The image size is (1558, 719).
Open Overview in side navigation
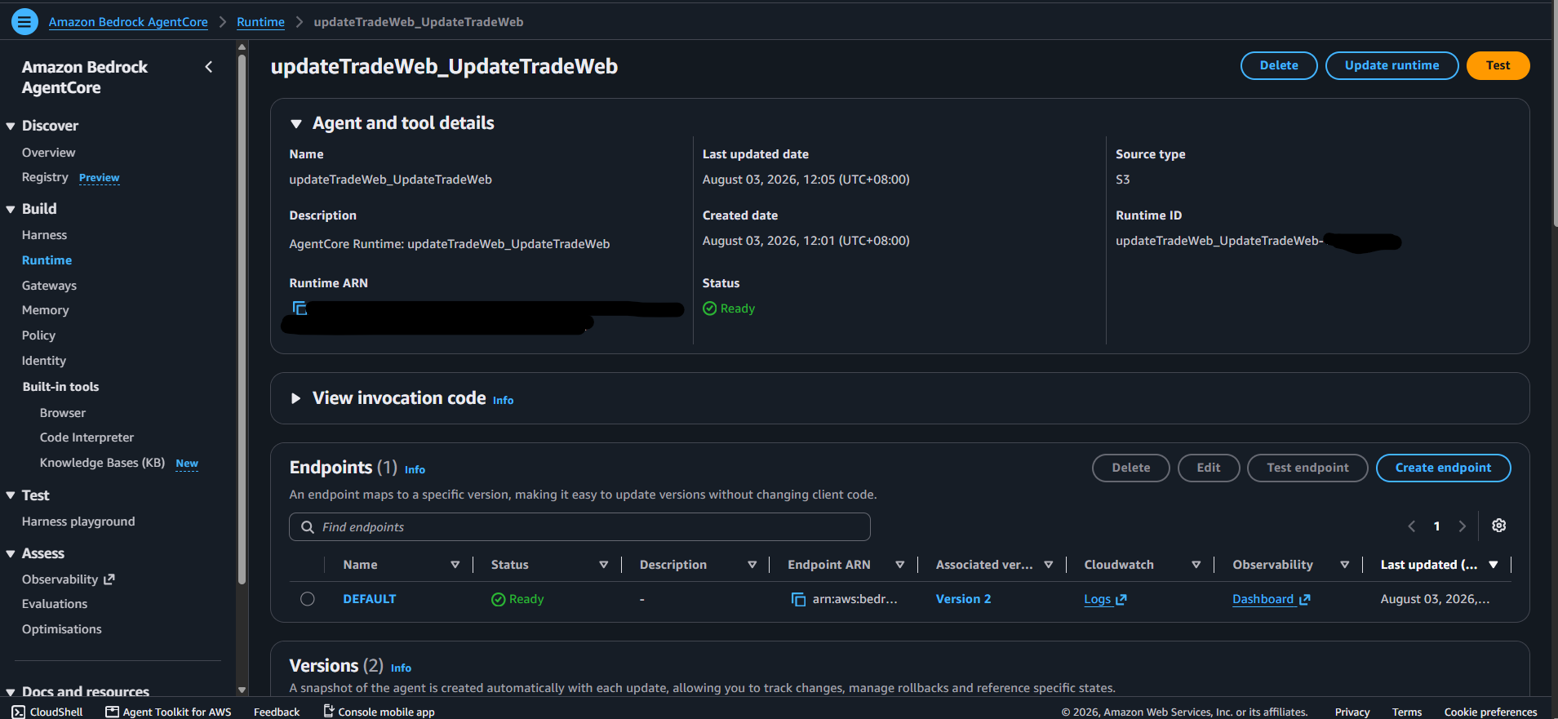(x=48, y=153)
